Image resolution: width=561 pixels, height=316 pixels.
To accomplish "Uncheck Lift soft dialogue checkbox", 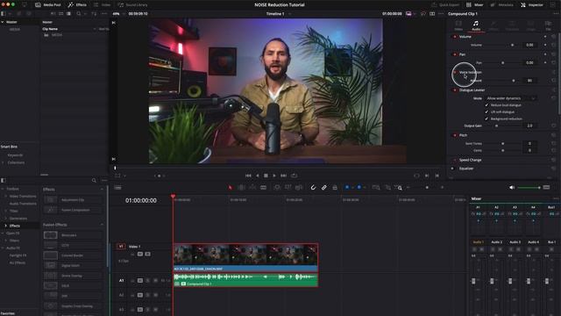I will (486, 111).
